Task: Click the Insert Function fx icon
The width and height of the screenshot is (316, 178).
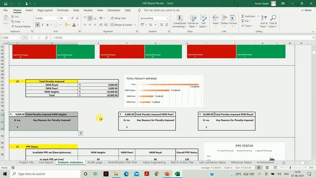Action: click(x=46, y=38)
